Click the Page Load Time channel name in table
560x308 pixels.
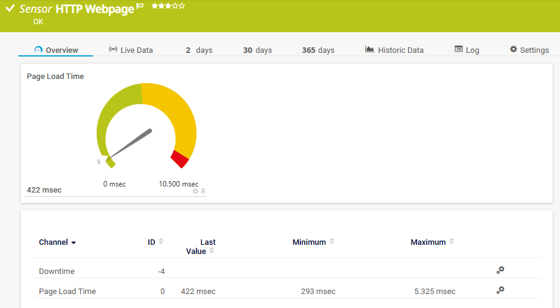(67, 291)
